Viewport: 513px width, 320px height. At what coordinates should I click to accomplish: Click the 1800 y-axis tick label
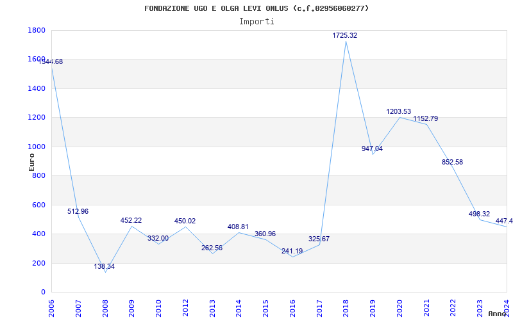point(37,30)
